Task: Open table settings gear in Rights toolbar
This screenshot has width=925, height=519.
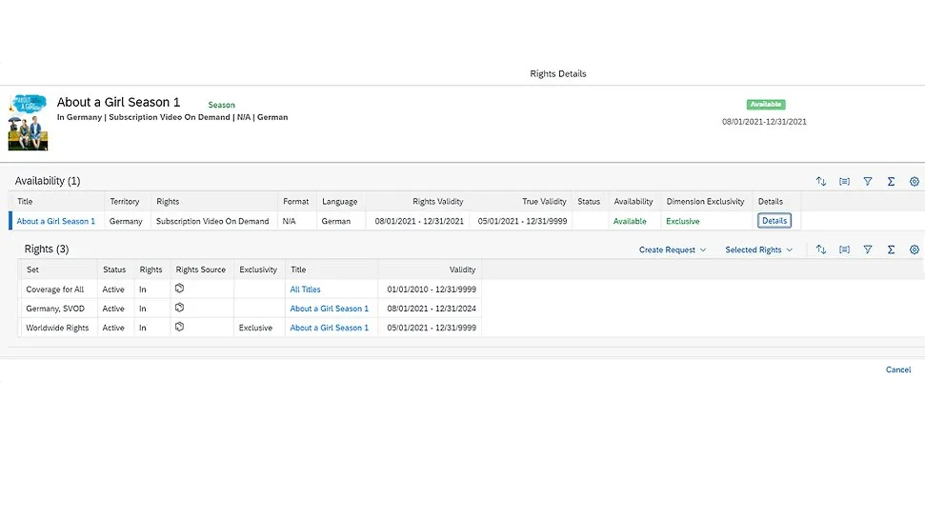Action: pos(915,250)
